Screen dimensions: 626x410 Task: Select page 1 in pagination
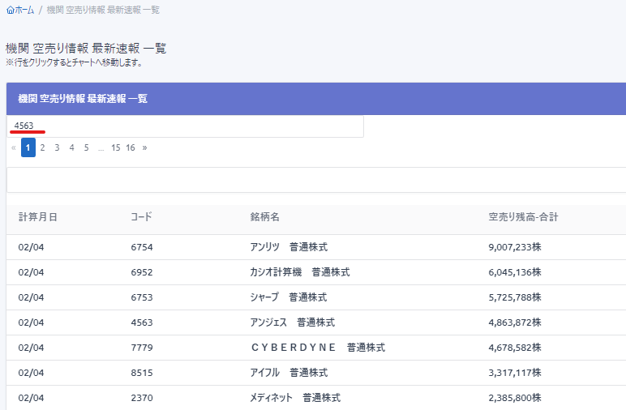coord(28,147)
